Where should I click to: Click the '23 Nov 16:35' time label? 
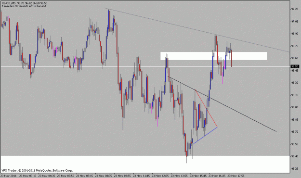point(217,176)
